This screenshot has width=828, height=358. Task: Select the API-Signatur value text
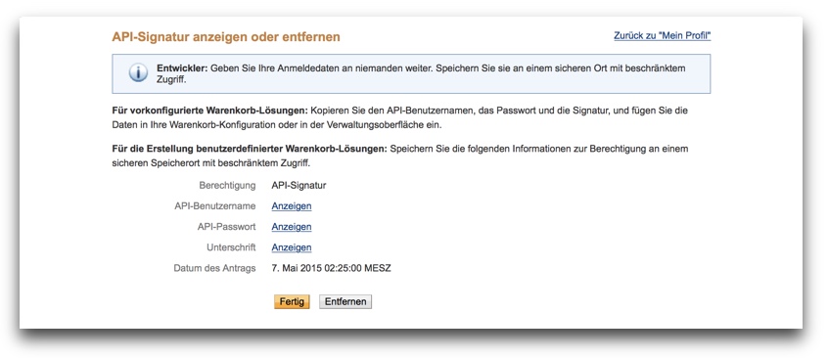[x=299, y=185]
